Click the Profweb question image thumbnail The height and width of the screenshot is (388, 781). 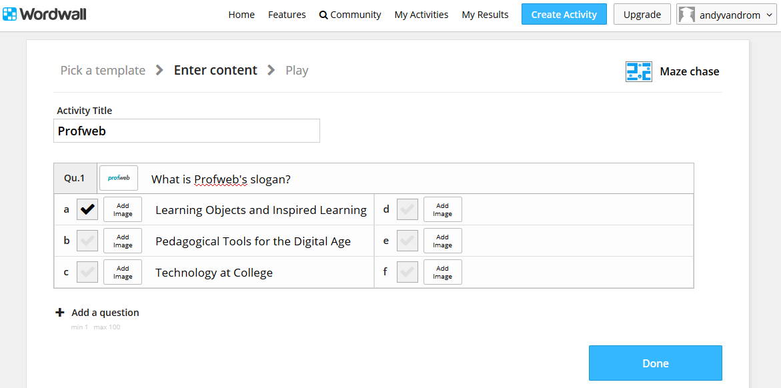coord(119,178)
